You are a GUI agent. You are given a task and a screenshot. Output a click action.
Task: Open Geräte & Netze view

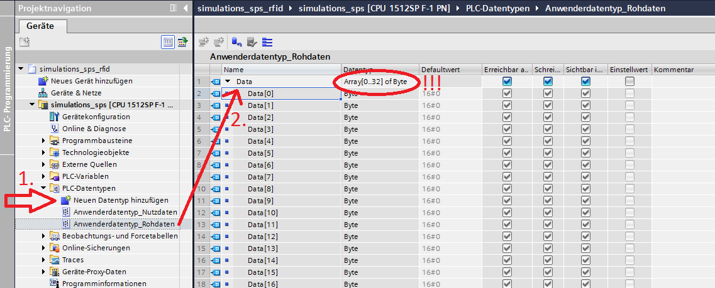click(77, 92)
